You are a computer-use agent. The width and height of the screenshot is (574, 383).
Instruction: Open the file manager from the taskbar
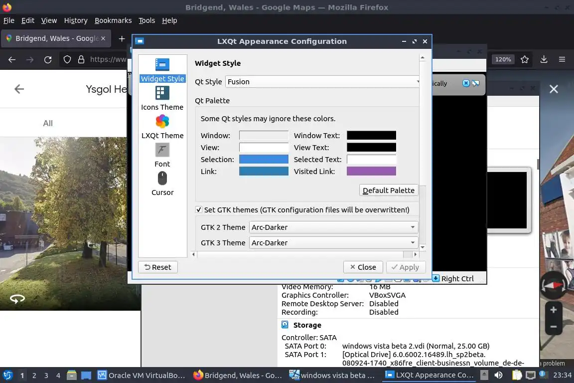coord(72,376)
